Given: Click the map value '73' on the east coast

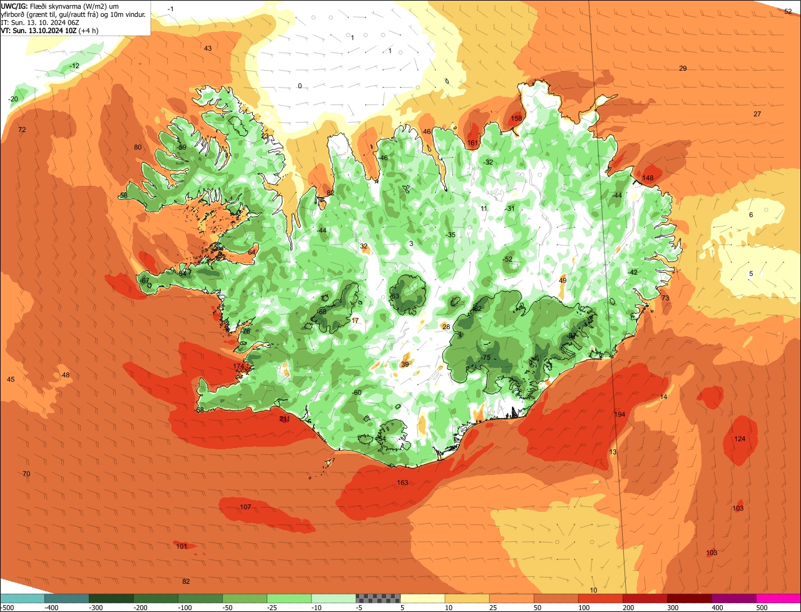Looking at the screenshot, I should [665, 298].
